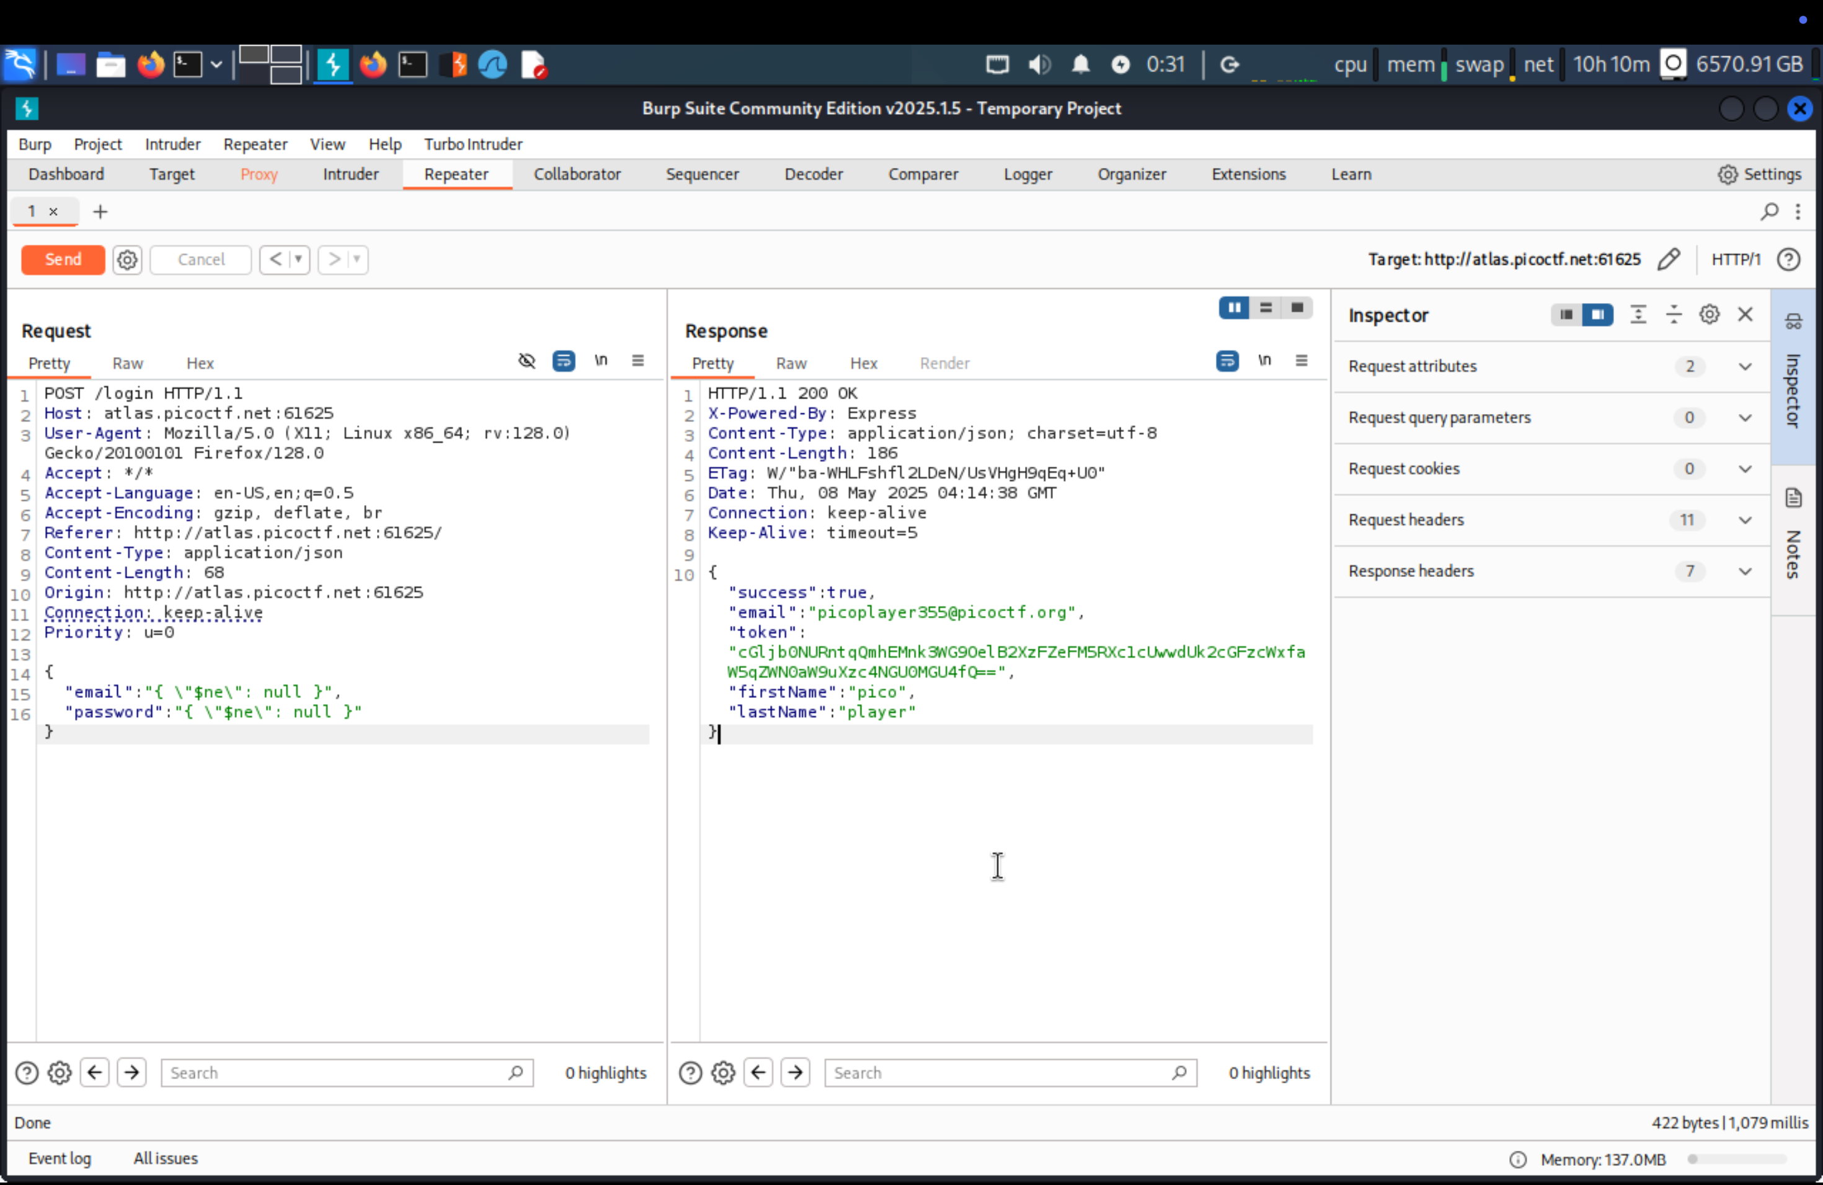1823x1185 pixels.
Task: Expand all Inspector sections
Action: [x=1638, y=315]
